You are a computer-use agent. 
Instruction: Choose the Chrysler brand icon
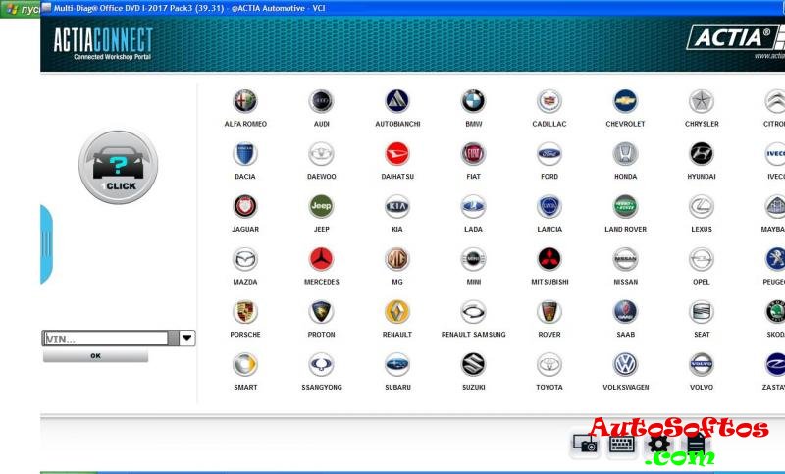(x=702, y=102)
